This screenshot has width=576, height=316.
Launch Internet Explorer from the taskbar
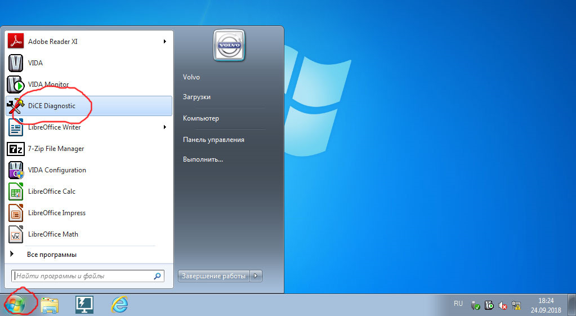pos(119,305)
